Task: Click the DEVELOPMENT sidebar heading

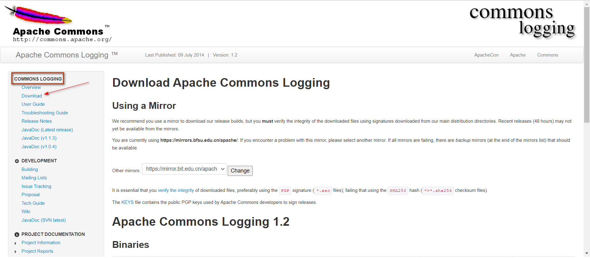Action: click(39, 161)
